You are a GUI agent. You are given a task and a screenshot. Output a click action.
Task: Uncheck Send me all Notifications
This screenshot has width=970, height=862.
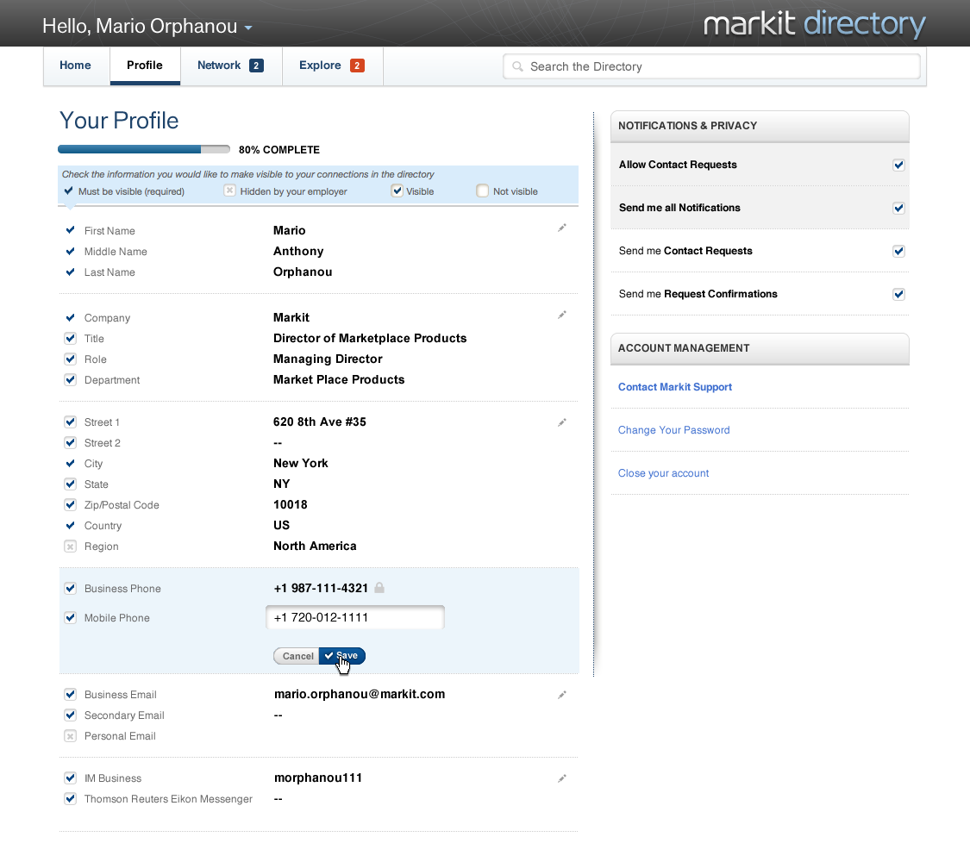tap(898, 208)
